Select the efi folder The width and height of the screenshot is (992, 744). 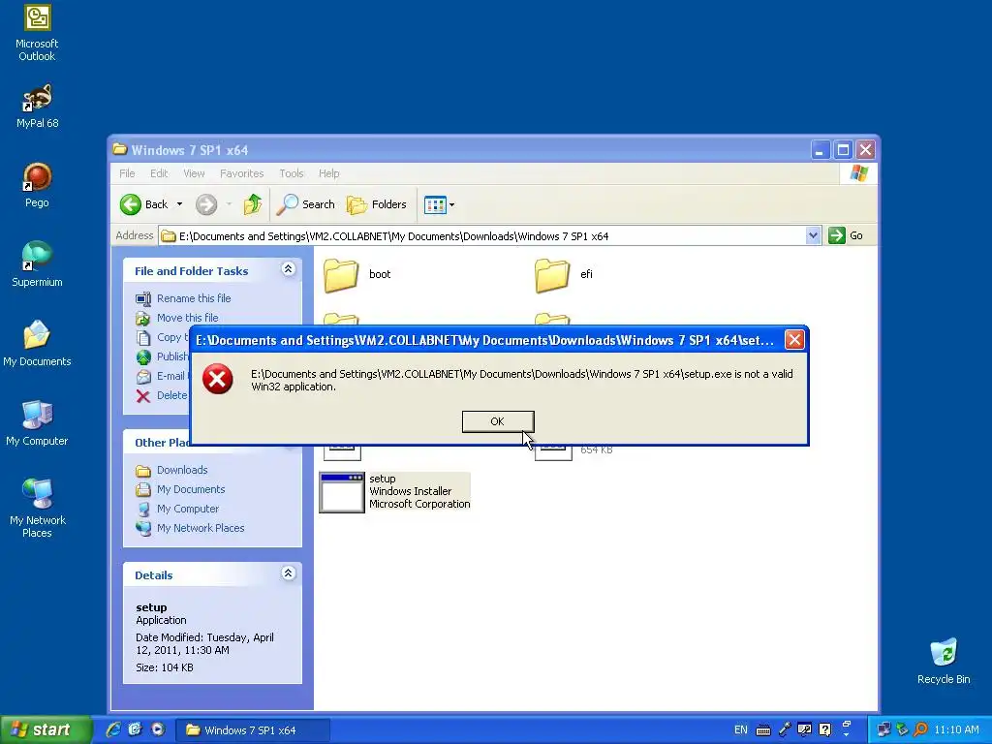[565, 274]
